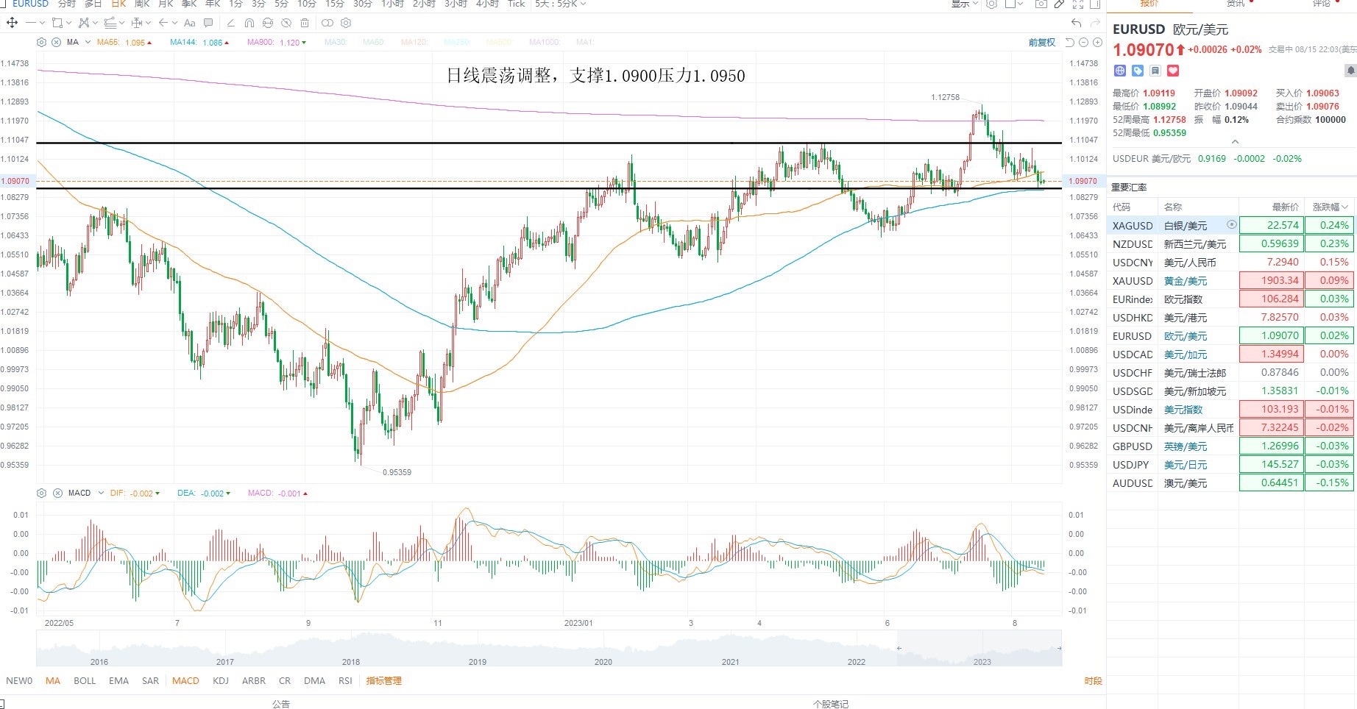Open 指标管理 indicator management
Screen dimensions: 1357x709
[384, 680]
